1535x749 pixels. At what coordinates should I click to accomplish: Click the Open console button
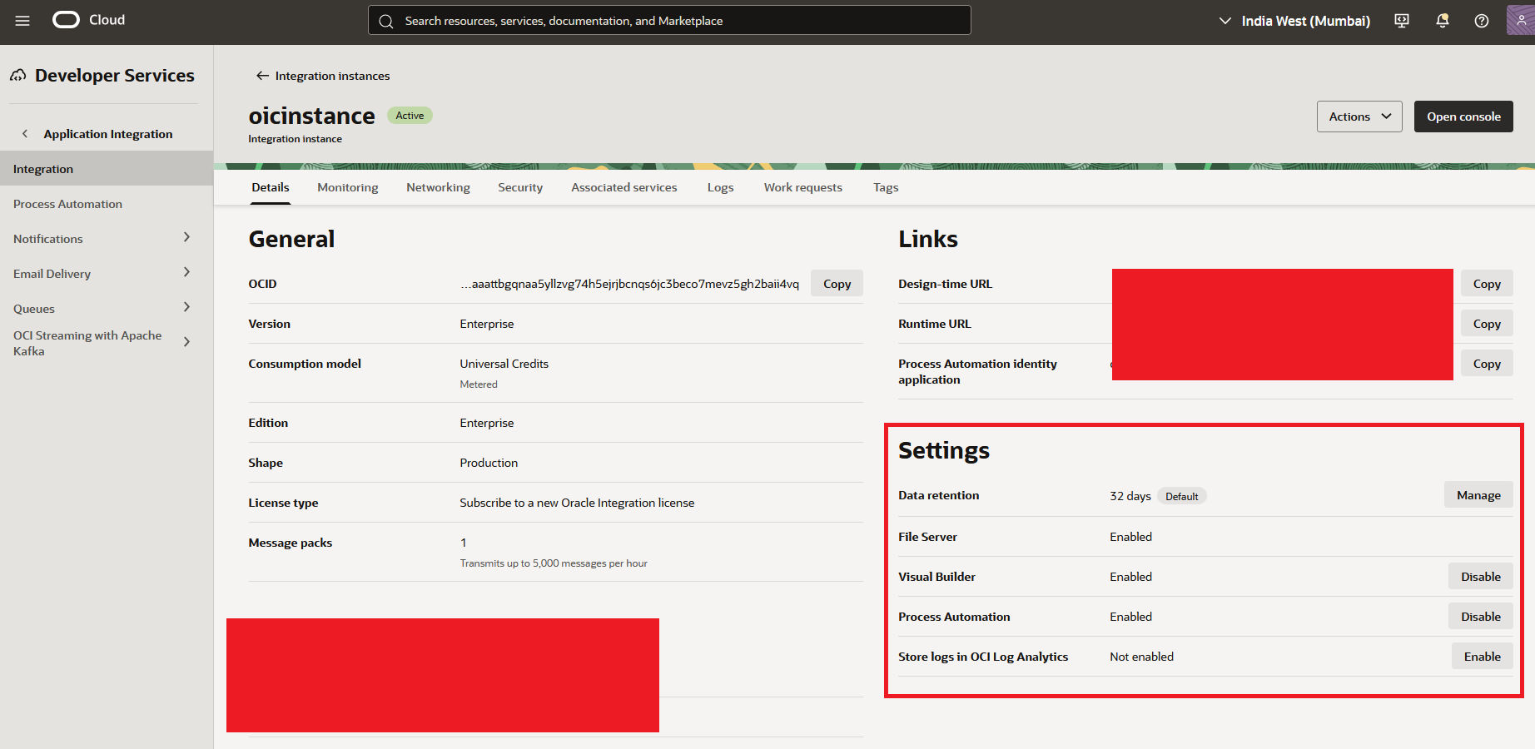coord(1463,117)
